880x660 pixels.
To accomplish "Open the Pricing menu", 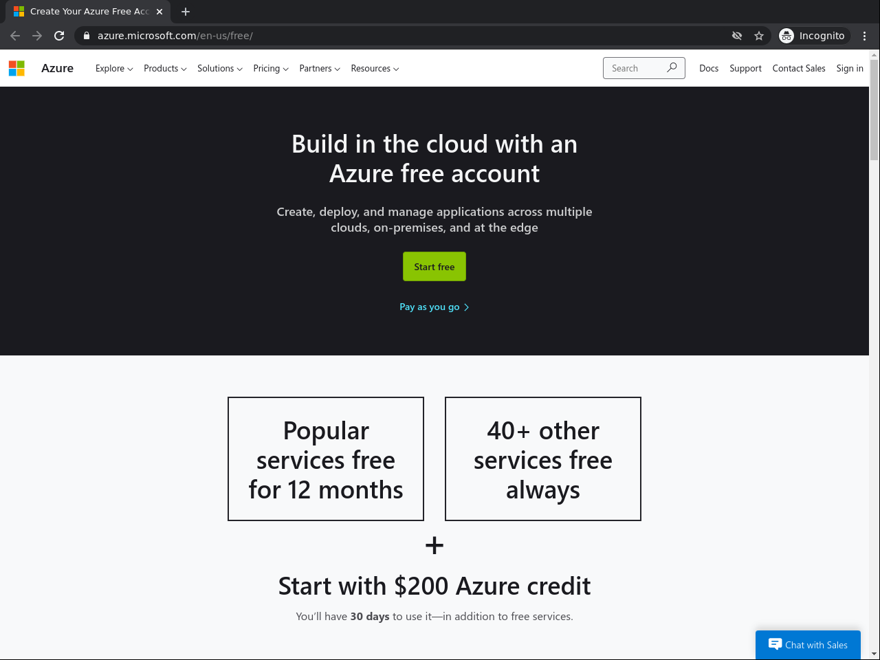I will (271, 69).
